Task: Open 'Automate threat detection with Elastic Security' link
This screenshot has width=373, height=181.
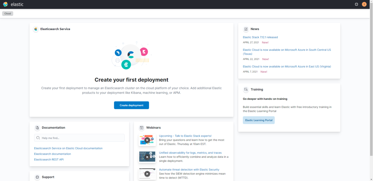Action: (x=189, y=170)
